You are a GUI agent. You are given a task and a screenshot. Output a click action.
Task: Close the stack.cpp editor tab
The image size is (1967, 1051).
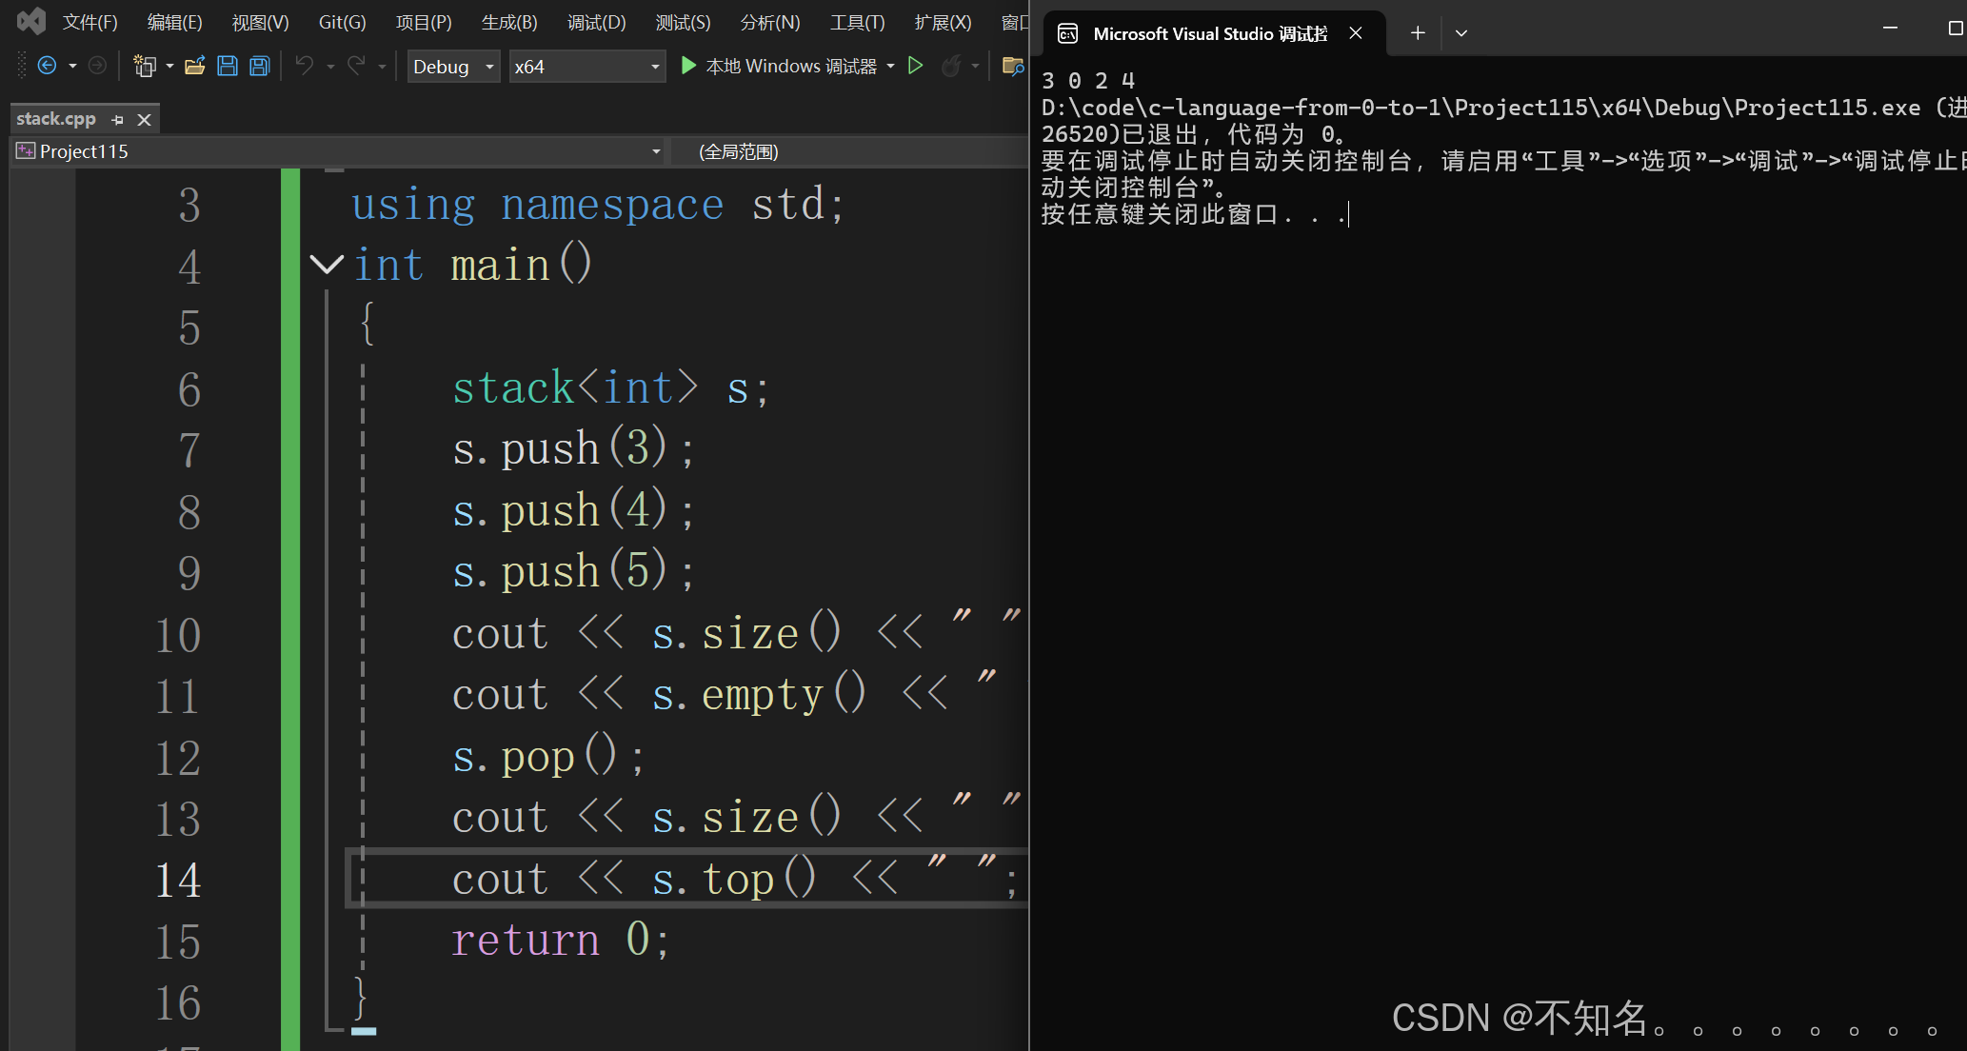[x=145, y=120]
